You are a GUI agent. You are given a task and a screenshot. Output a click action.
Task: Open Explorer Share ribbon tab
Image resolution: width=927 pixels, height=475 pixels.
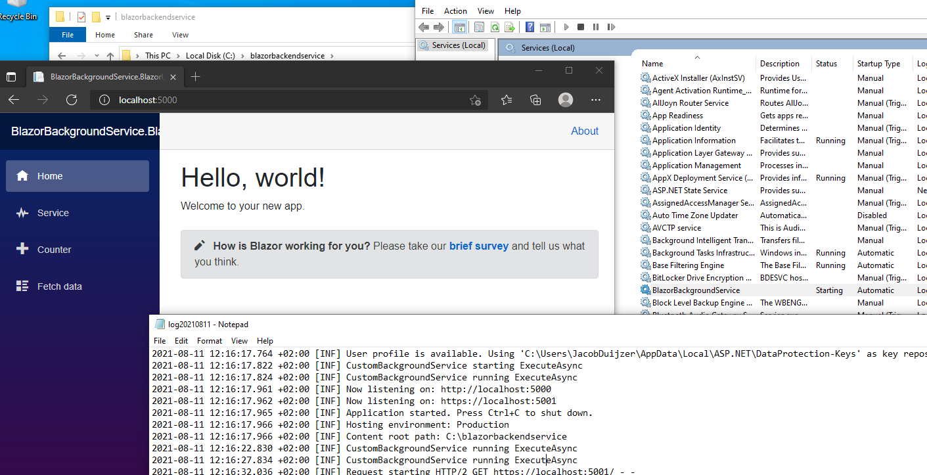point(143,35)
